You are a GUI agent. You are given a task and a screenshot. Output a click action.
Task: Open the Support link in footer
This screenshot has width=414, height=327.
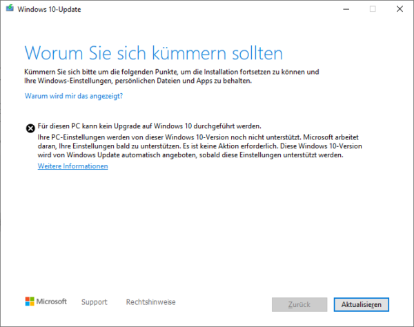tap(95, 302)
